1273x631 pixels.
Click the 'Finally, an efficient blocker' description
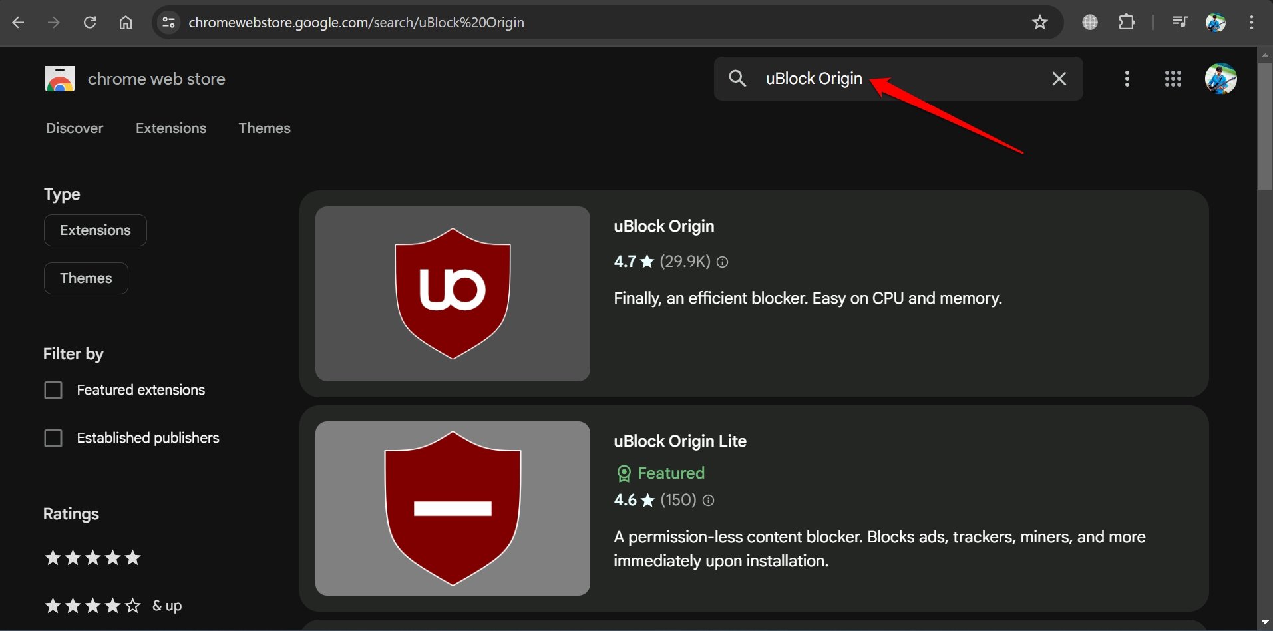(808, 298)
